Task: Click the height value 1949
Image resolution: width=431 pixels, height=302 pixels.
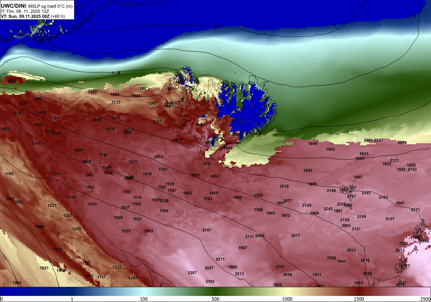Action: click(312, 144)
